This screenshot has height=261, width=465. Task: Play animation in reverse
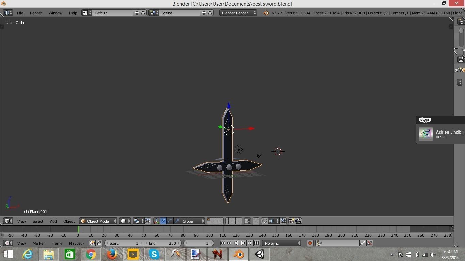pyautogui.click(x=236, y=243)
